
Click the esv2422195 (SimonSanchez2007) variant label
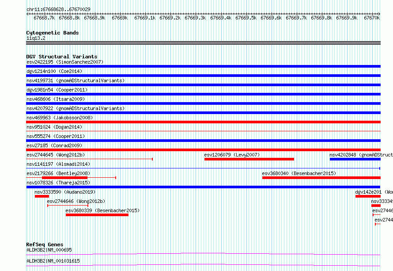pos(65,62)
